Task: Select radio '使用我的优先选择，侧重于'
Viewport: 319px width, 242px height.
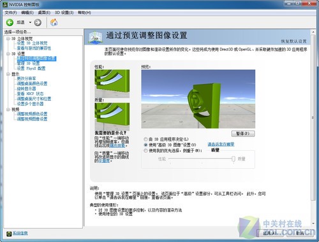Action: [x=145, y=150]
